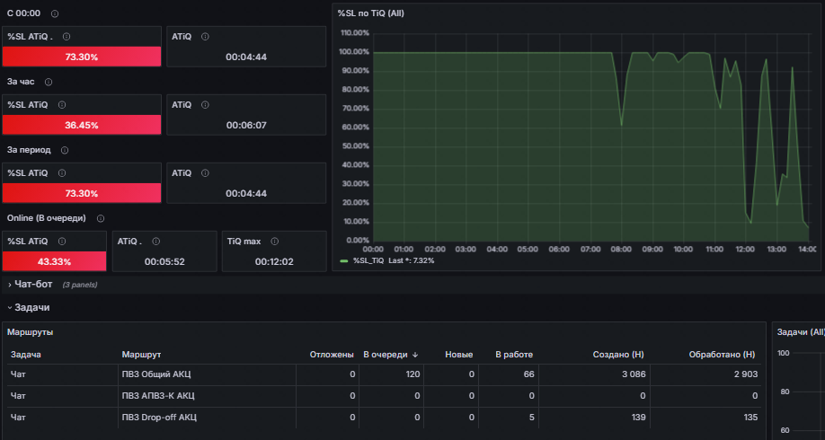Viewport: 825px width, 440px height.
Task: Click info icon on За период ATiQ panel
Action: [205, 173]
